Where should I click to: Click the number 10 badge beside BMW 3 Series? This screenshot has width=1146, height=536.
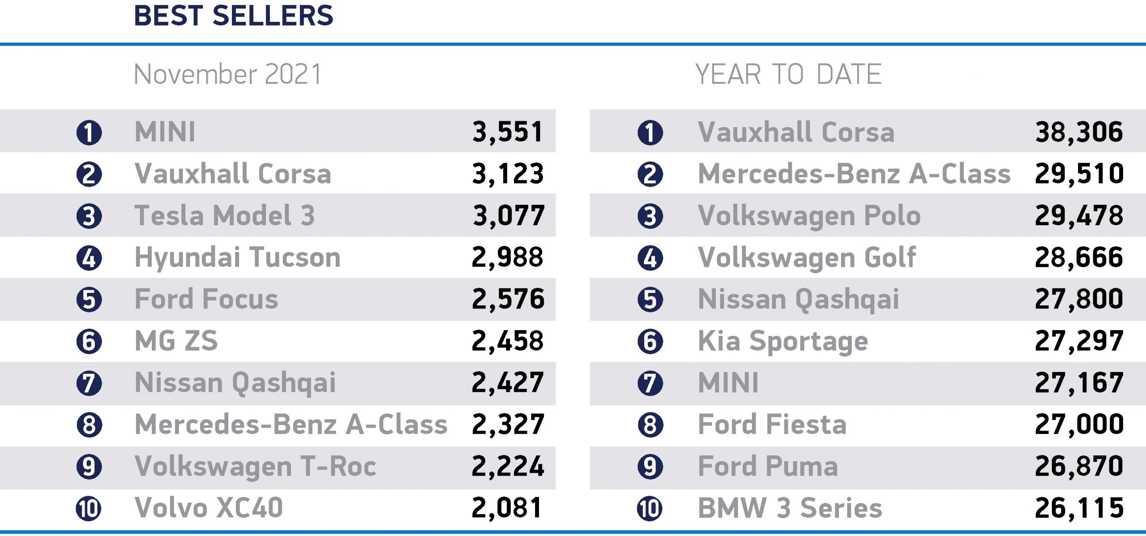650,509
